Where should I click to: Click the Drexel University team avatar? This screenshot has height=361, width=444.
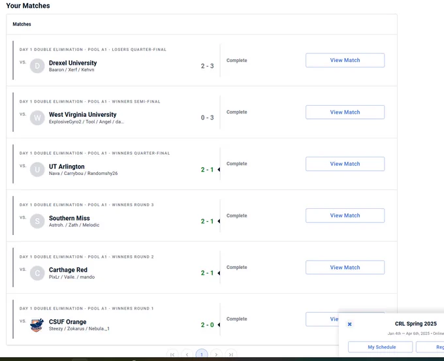click(x=37, y=66)
